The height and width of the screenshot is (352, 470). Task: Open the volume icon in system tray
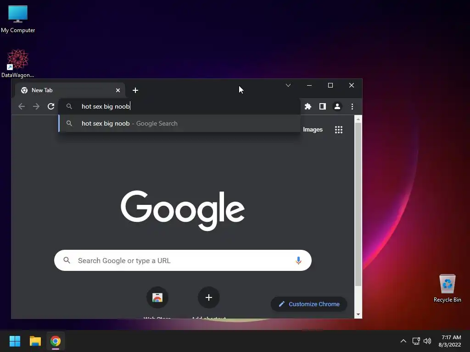pos(427,341)
